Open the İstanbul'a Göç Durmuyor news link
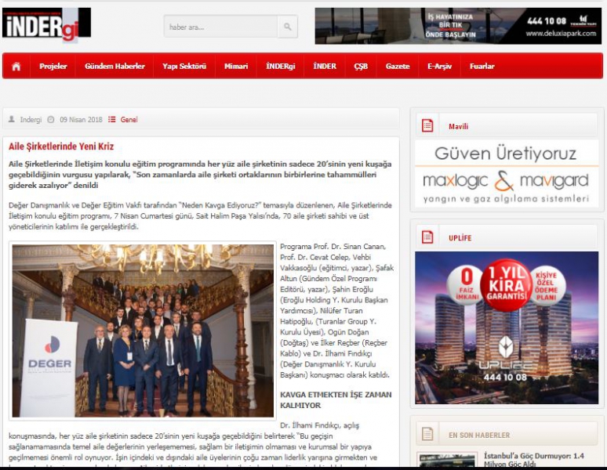The image size is (607, 470). click(x=534, y=460)
